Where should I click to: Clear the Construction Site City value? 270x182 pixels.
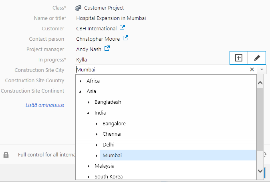click(252, 69)
